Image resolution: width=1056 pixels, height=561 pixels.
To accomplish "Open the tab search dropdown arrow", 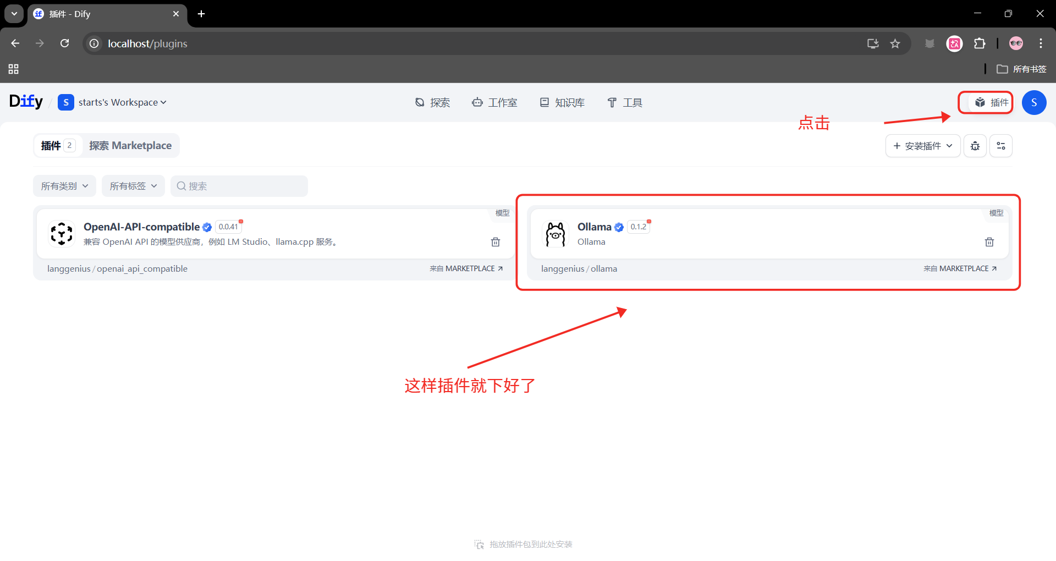I will (x=14, y=14).
